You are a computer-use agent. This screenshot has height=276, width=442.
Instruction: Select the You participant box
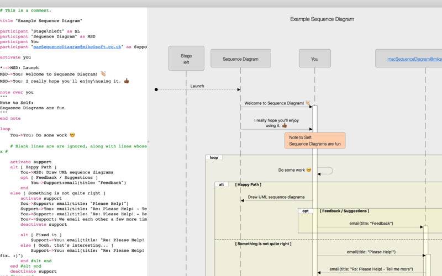315,59
